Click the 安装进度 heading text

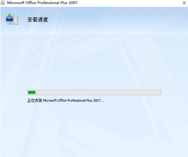pyautogui.click(x=38, y=19)
